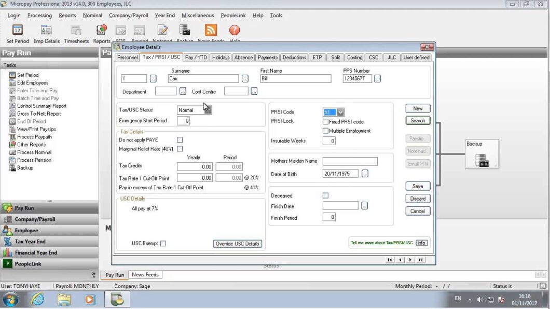The width and height of the screenshot is (550, 309).
Task: Select Set Period in the Tasks list
Action: click(27, 75)
